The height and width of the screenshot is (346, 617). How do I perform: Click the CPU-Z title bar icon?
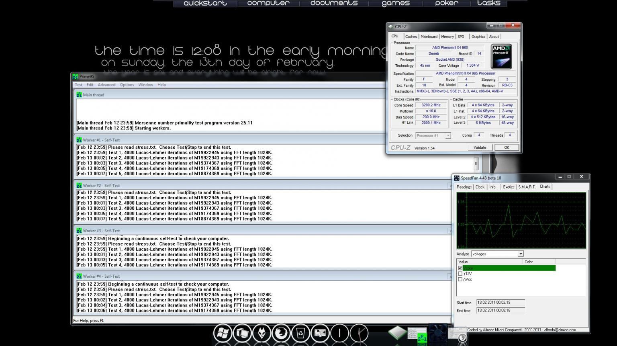[x=391, y=27]
